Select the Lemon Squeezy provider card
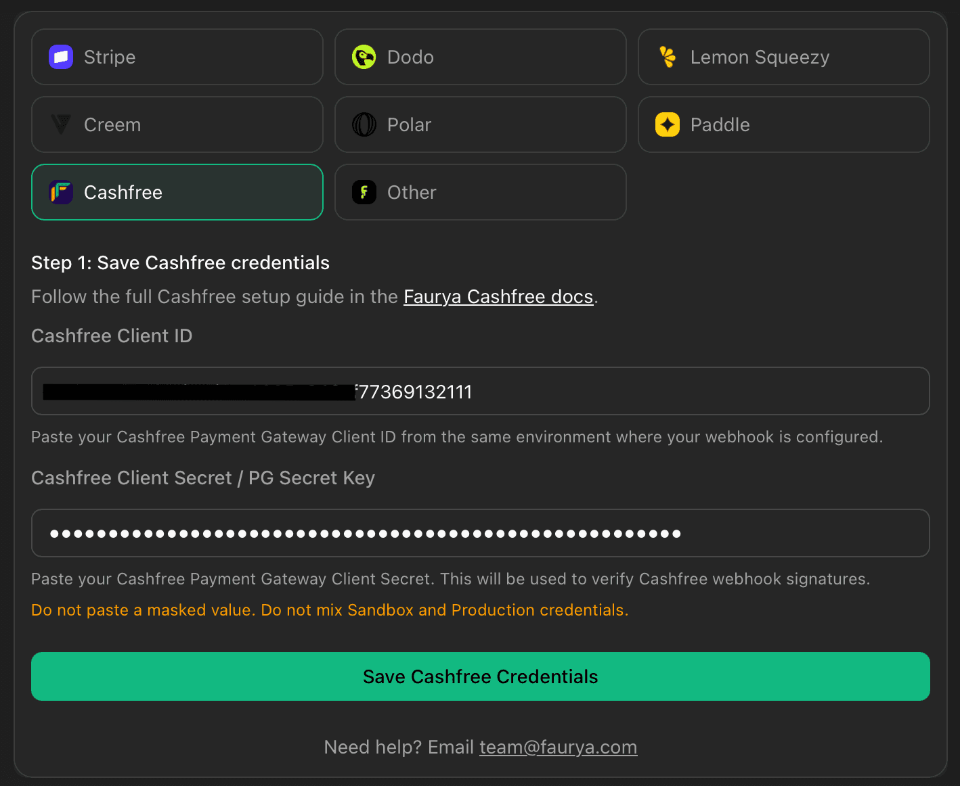The height and width of the screenshot is (786, 960). pos(784,57)
